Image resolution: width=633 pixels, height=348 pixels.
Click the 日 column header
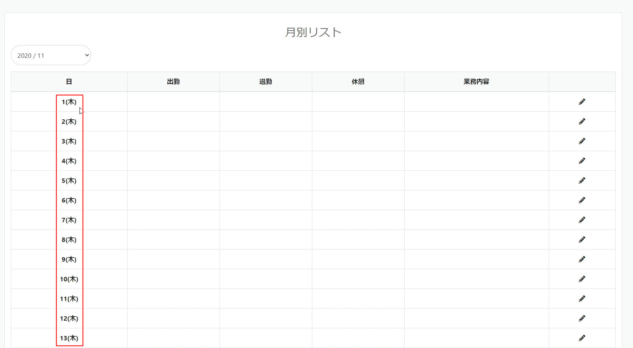[69, 82]
